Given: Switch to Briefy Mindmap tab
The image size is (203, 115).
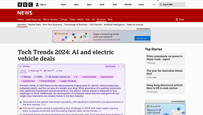Looking at the screenshot, I should (35, 71).
